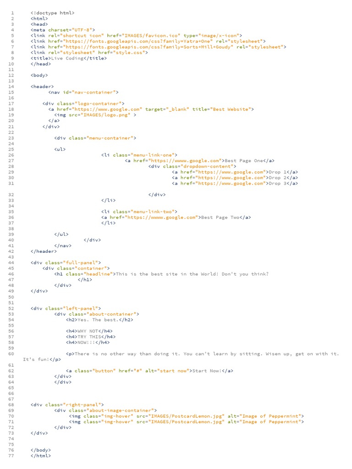Viewport: 352px width, 469px height.
Task: Click the IMAGES/logo.png src string
Action: coord(106,115)
